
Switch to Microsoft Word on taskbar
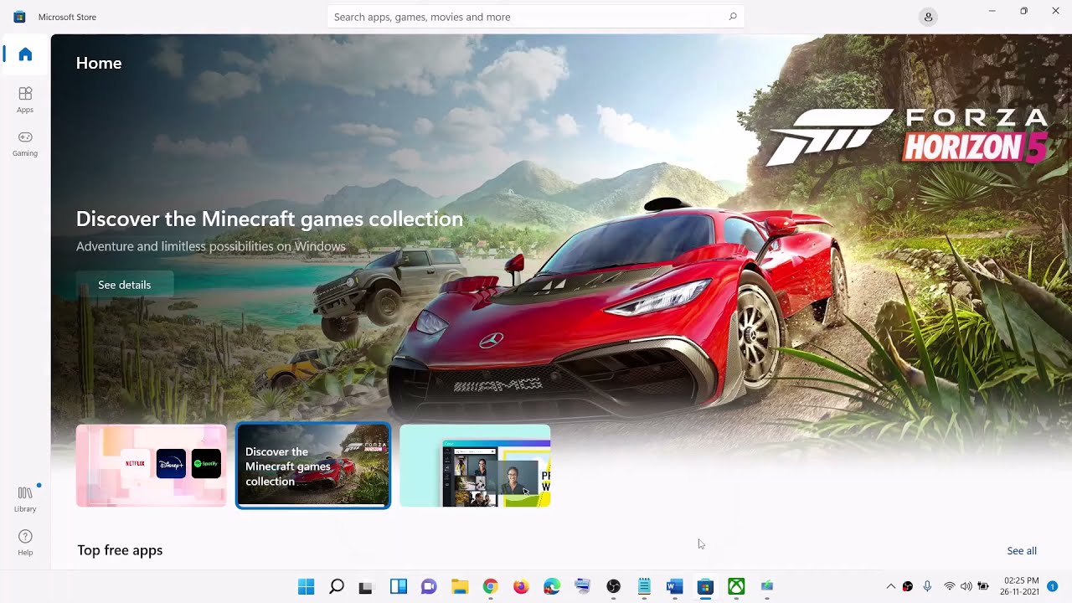675,587
